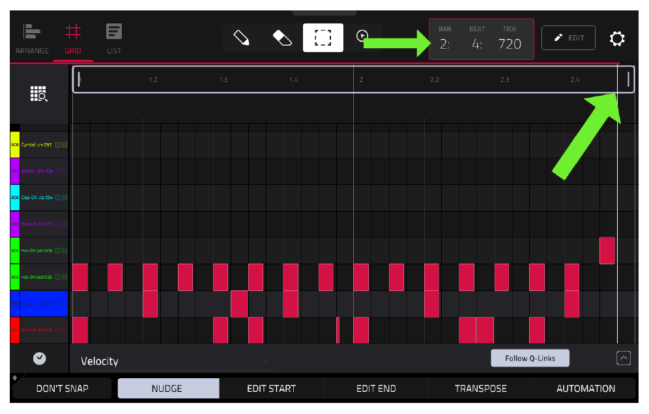Click timeline marker 2.3

pos(504,79)
